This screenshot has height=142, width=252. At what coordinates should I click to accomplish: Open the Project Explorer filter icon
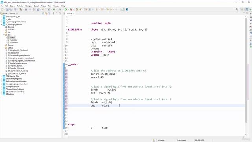tap(50, 13)
